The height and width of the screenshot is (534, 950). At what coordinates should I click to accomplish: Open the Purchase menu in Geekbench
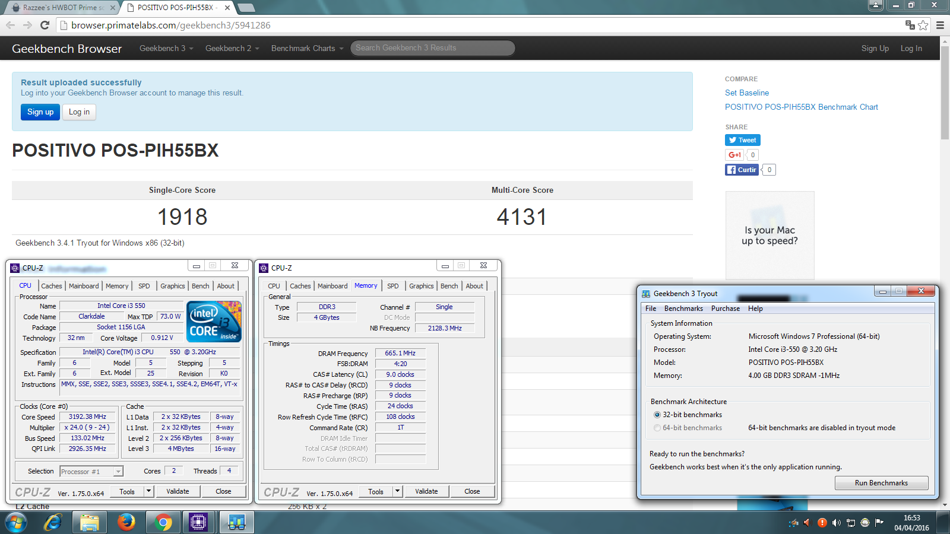pyautogui.click(x=726, y=309)
